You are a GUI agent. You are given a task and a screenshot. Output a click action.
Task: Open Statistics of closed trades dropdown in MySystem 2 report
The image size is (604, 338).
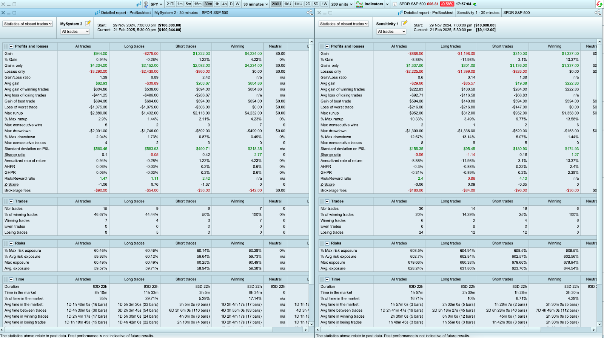28,24
